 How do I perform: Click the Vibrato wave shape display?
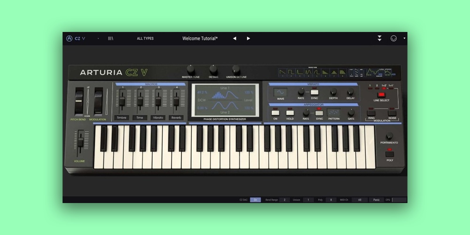(281, 92)
